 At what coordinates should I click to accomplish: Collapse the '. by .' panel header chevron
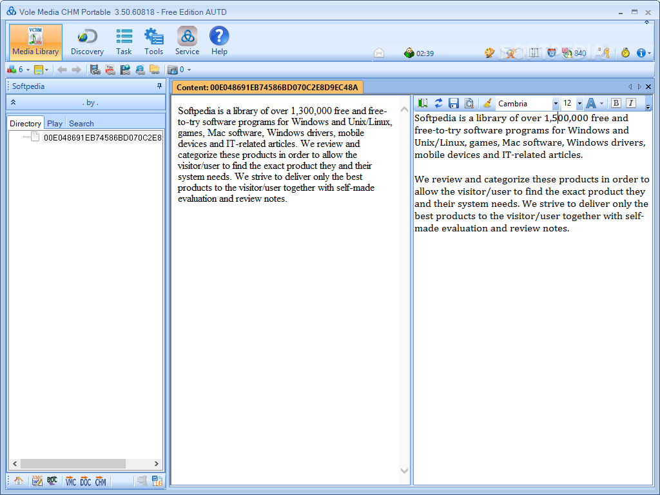tap(13, 102)
